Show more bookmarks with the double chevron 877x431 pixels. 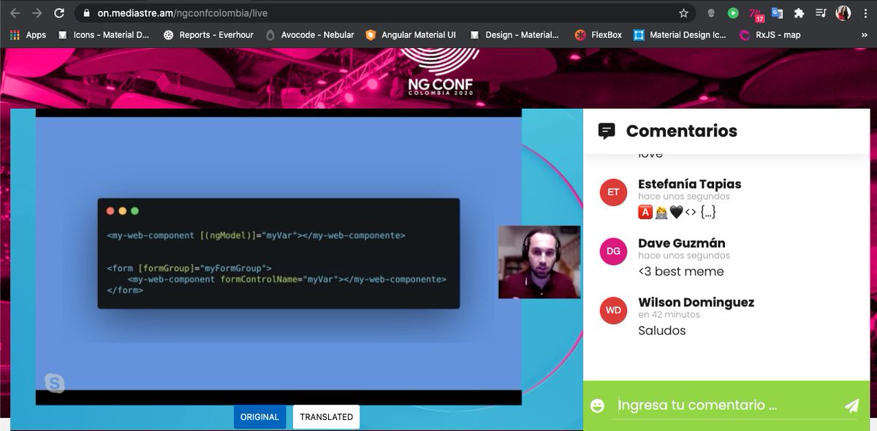coord(865,34)
